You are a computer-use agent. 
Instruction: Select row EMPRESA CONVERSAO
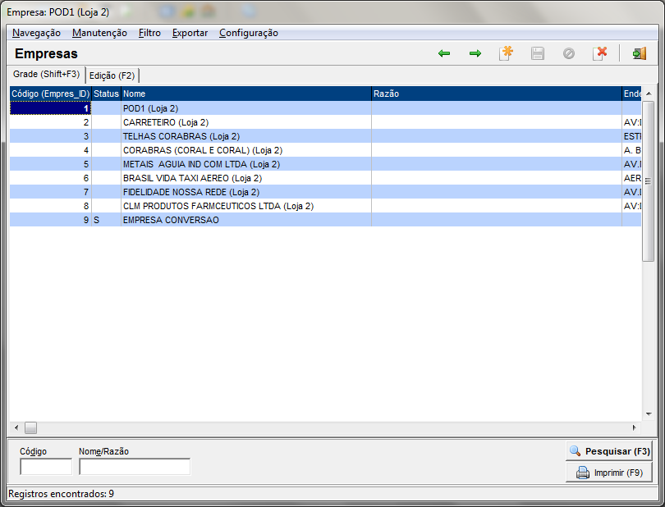click(325, 220)
